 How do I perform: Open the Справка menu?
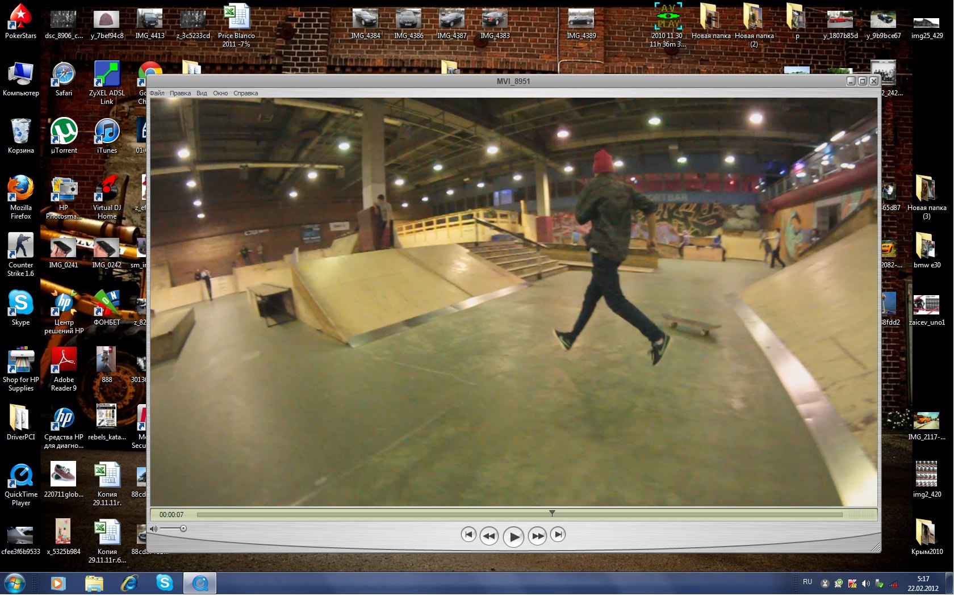click(x=245, y=93)
